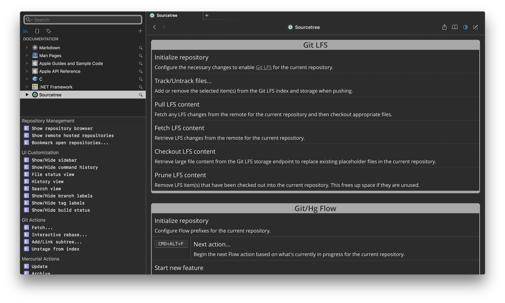
Task: Click the Start new feature heading
Action: (179, 268)
